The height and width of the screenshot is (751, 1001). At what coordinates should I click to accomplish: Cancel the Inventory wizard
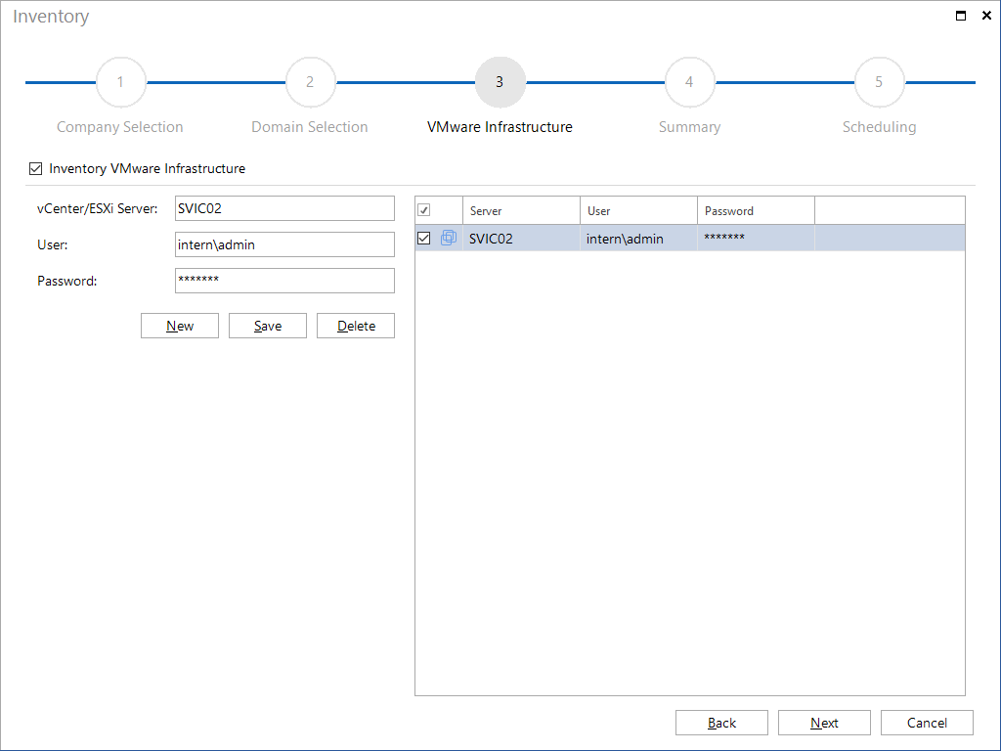(927, 723)
